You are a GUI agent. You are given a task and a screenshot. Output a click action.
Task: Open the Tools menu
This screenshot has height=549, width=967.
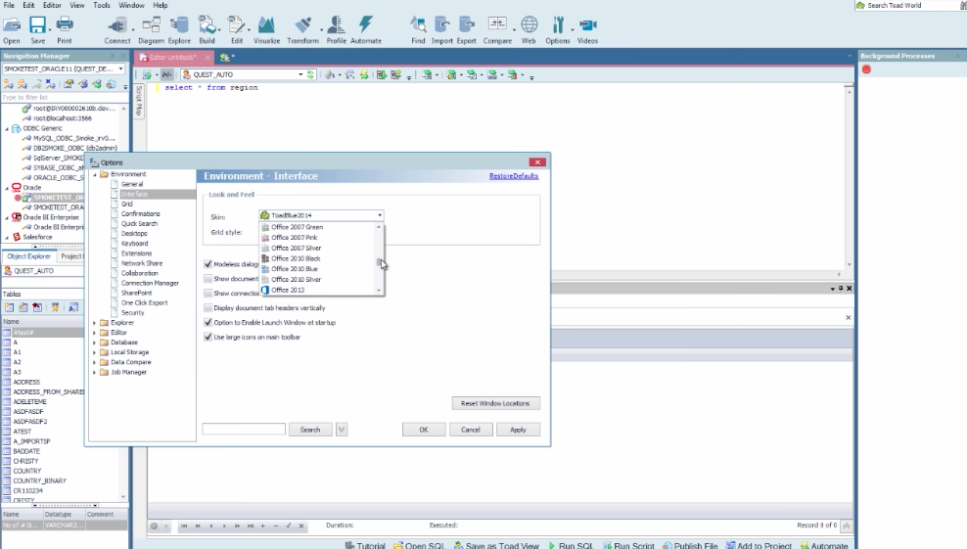102,5
